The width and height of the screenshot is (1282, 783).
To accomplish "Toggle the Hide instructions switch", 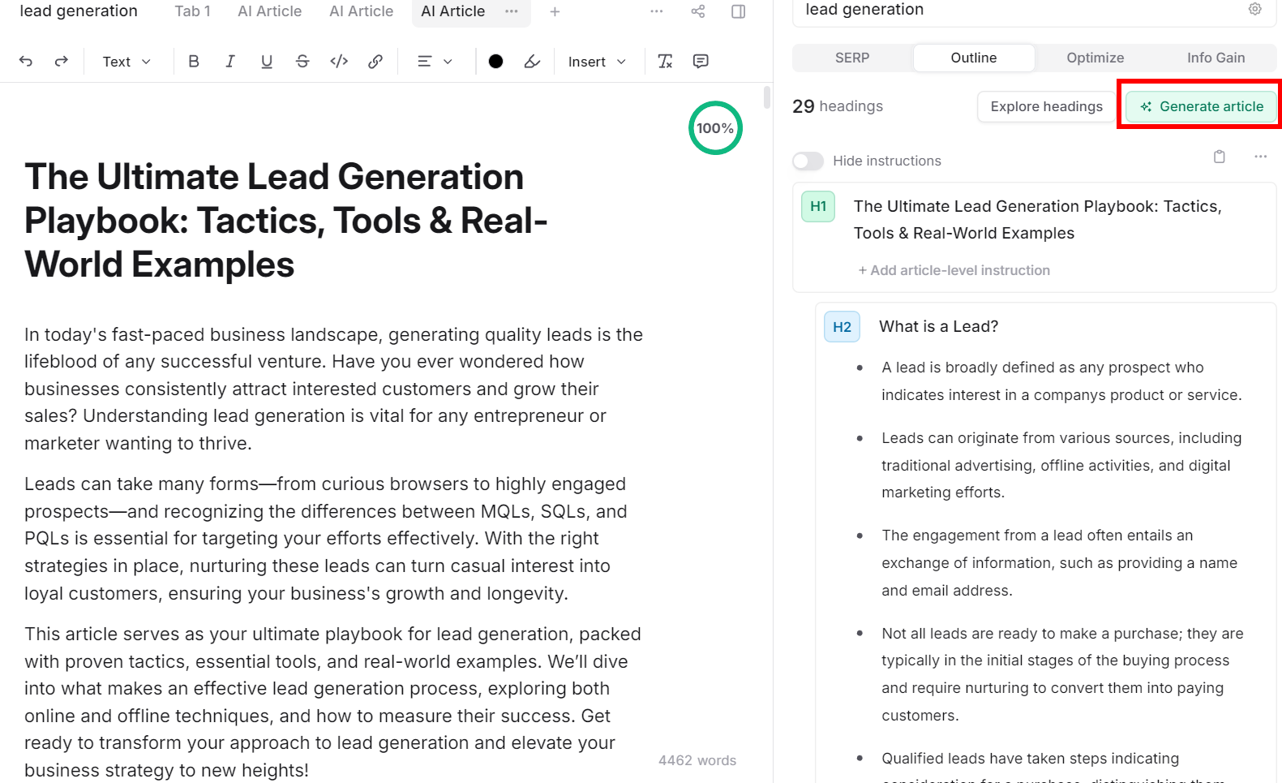I will (808, 161).
